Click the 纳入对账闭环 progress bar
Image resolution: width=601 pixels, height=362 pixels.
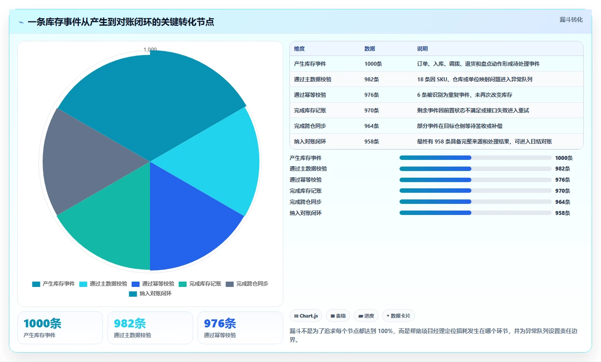(475, 213)
